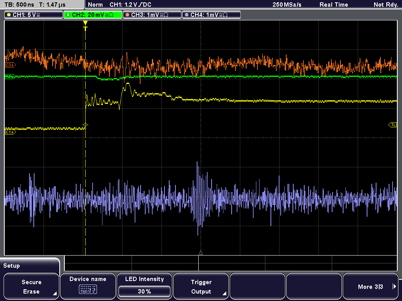Click the C3 ground reference marker
This screenshot has width=402, height=301.
point(10,65)
